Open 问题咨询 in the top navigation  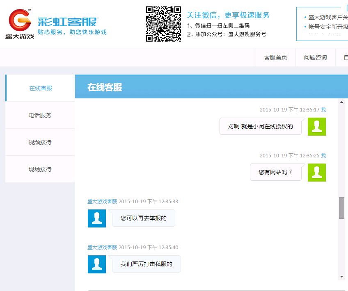[315, 57]
